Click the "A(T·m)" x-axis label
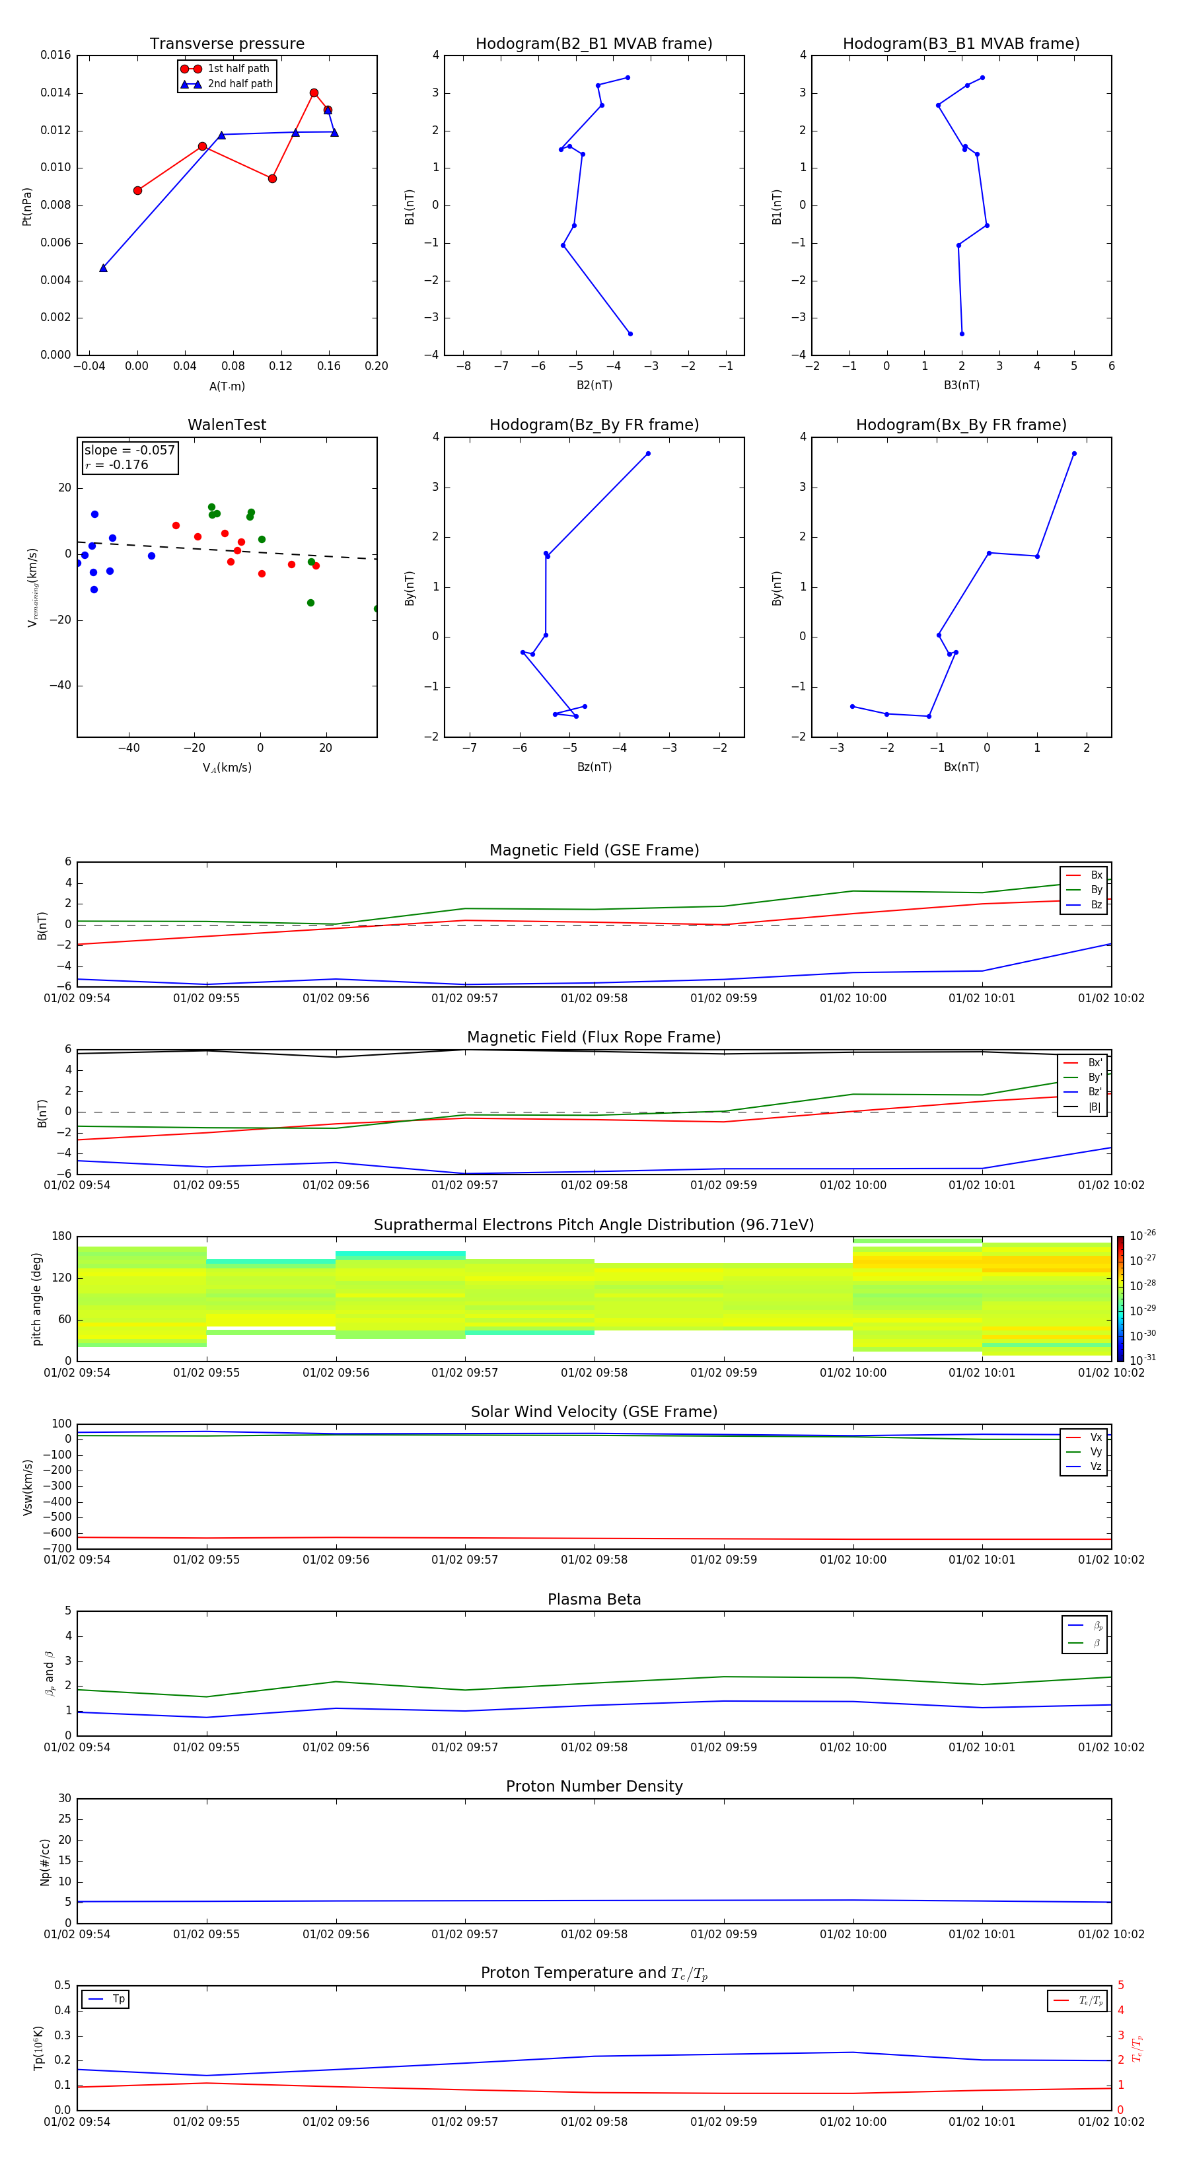This screenshot has height=2180, width=1189. [227, 386]
